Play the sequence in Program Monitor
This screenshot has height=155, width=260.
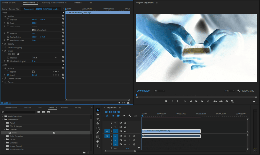(x=196, y=101)
